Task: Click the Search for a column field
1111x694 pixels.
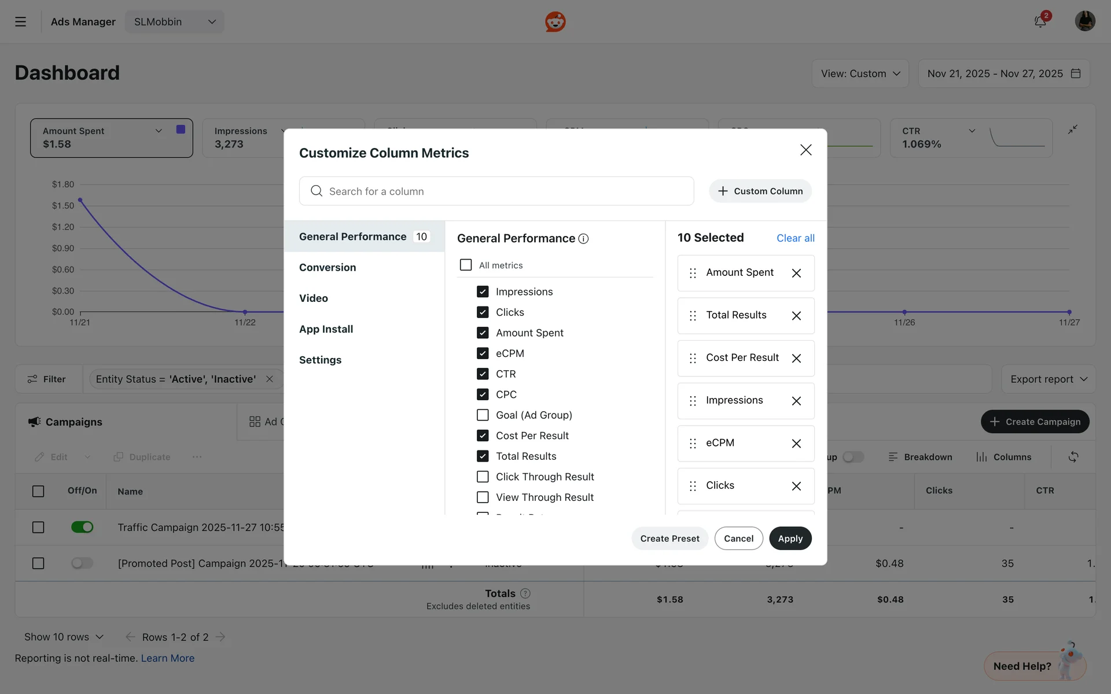Action: pyautogui.click(x=496, y=191)
